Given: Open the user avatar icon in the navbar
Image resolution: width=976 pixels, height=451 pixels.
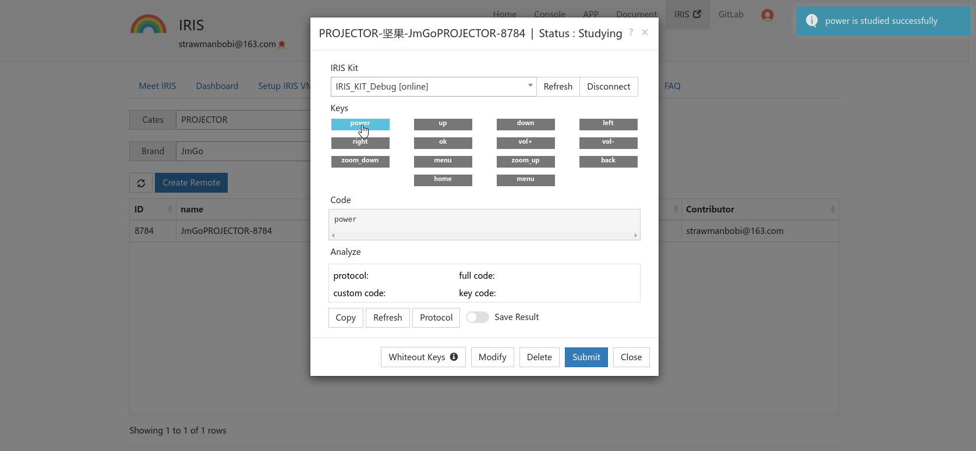Looking at the screenshot, I should pyautogui.click(x=768, y=15).
